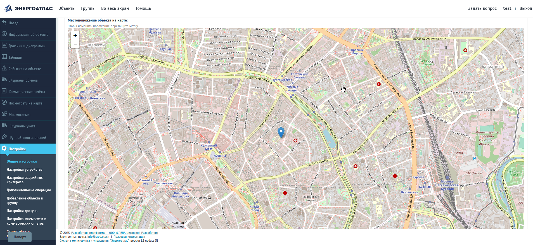Viewport: 533px width, 245px height.
Task: Open Ручной ввод значений pencil icon
Action: (4, 137)
